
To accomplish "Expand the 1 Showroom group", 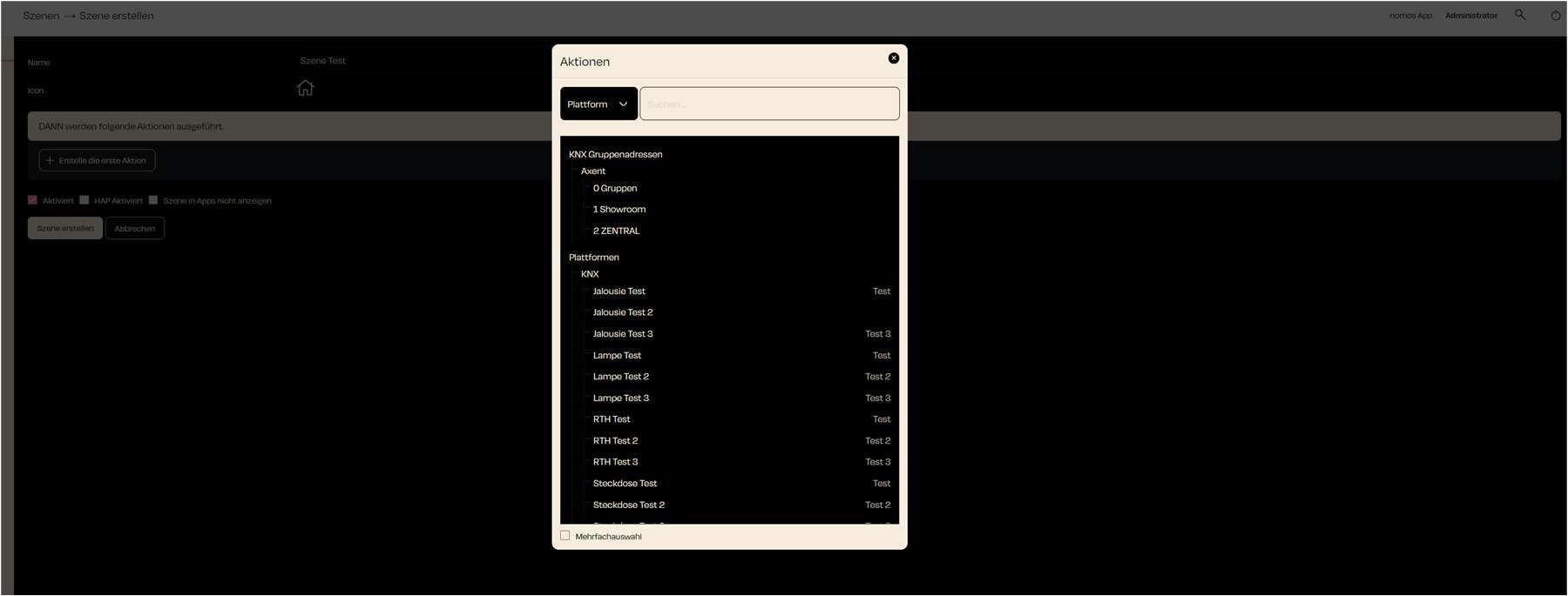I will pos(619,210).
